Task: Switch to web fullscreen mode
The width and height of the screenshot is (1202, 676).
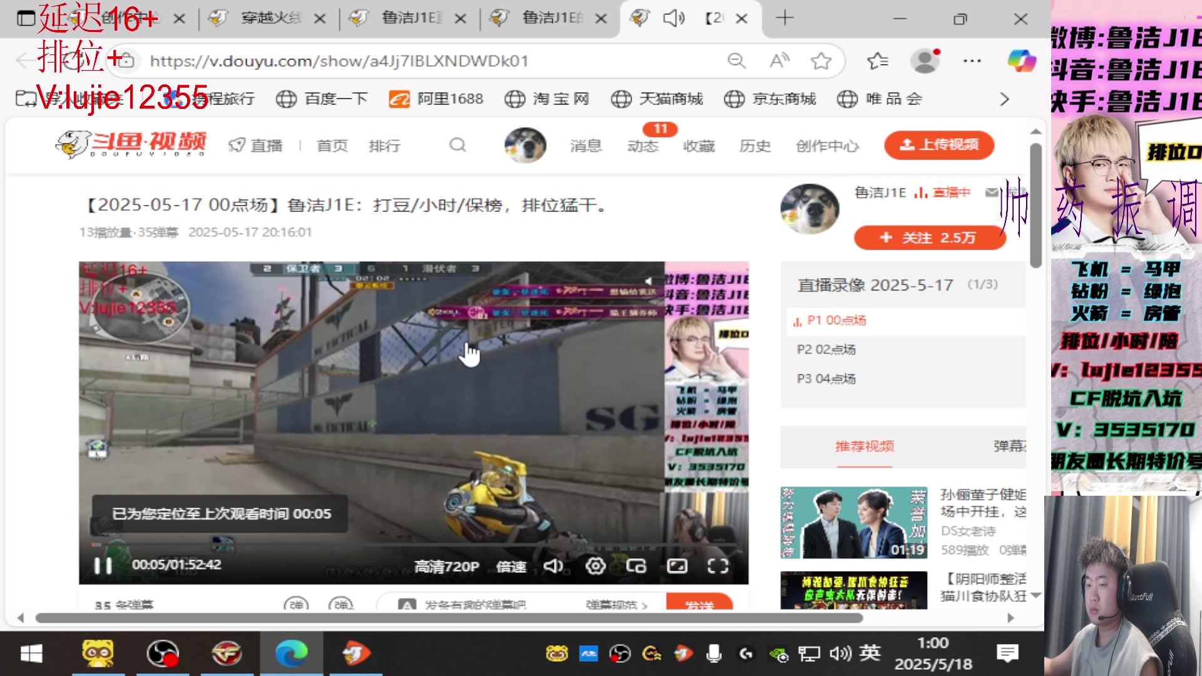Action: [677, 566]
